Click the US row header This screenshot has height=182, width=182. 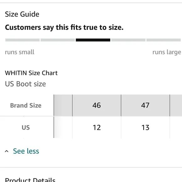(26, 127)
